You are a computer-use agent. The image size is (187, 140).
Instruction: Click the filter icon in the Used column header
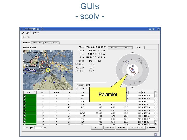point(35,92)
